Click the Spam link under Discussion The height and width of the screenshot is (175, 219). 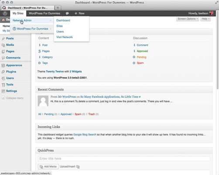140,63
